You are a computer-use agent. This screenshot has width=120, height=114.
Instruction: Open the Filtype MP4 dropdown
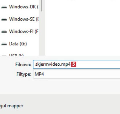(77, 74)
